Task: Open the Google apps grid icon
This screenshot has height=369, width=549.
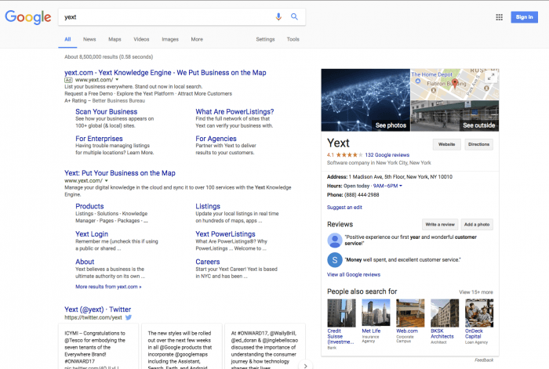Action: (x=500, y=16)
